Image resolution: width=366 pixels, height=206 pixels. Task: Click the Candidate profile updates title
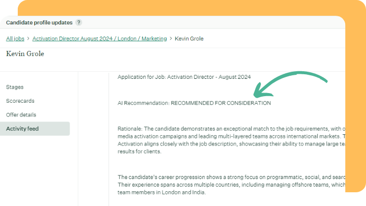(39, 22)
